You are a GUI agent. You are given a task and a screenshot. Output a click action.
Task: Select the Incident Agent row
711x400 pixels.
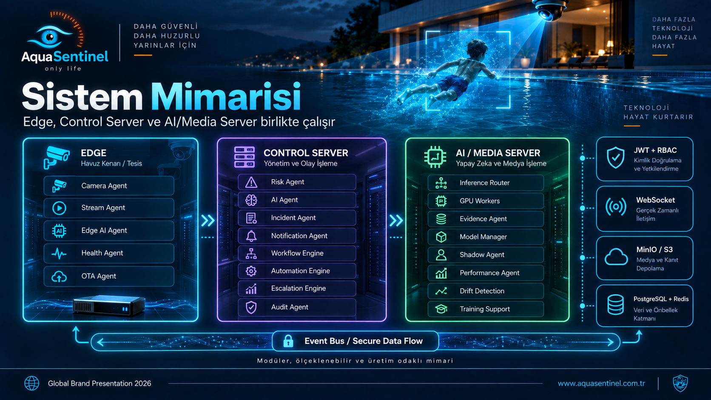[x=297, y=218]
